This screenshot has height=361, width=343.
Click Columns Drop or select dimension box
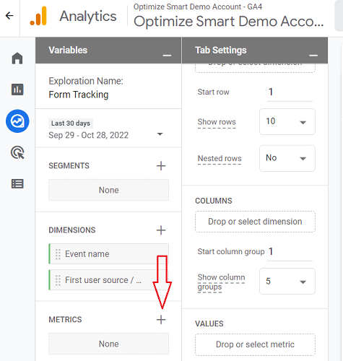pyautogui.click(x=255, y=222)
